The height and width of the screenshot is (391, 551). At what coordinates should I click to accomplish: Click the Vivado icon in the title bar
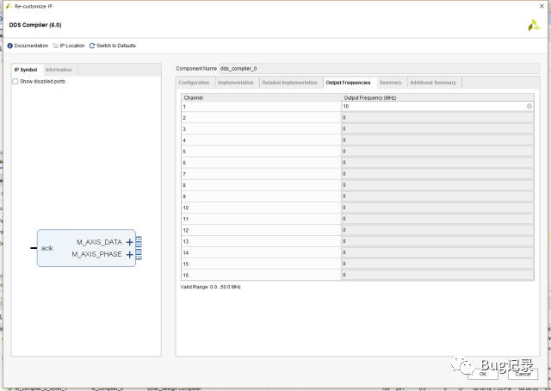(9, 6)
